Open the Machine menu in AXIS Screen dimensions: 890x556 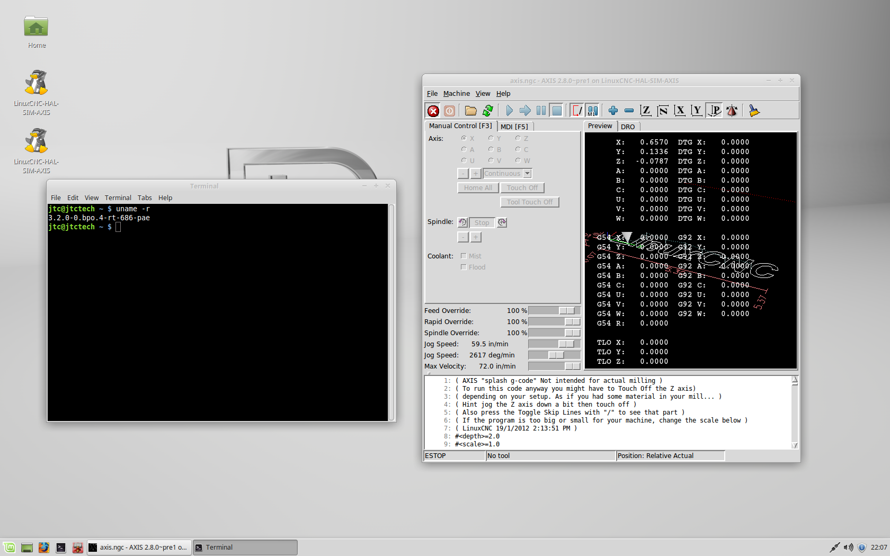pos(456,94)
